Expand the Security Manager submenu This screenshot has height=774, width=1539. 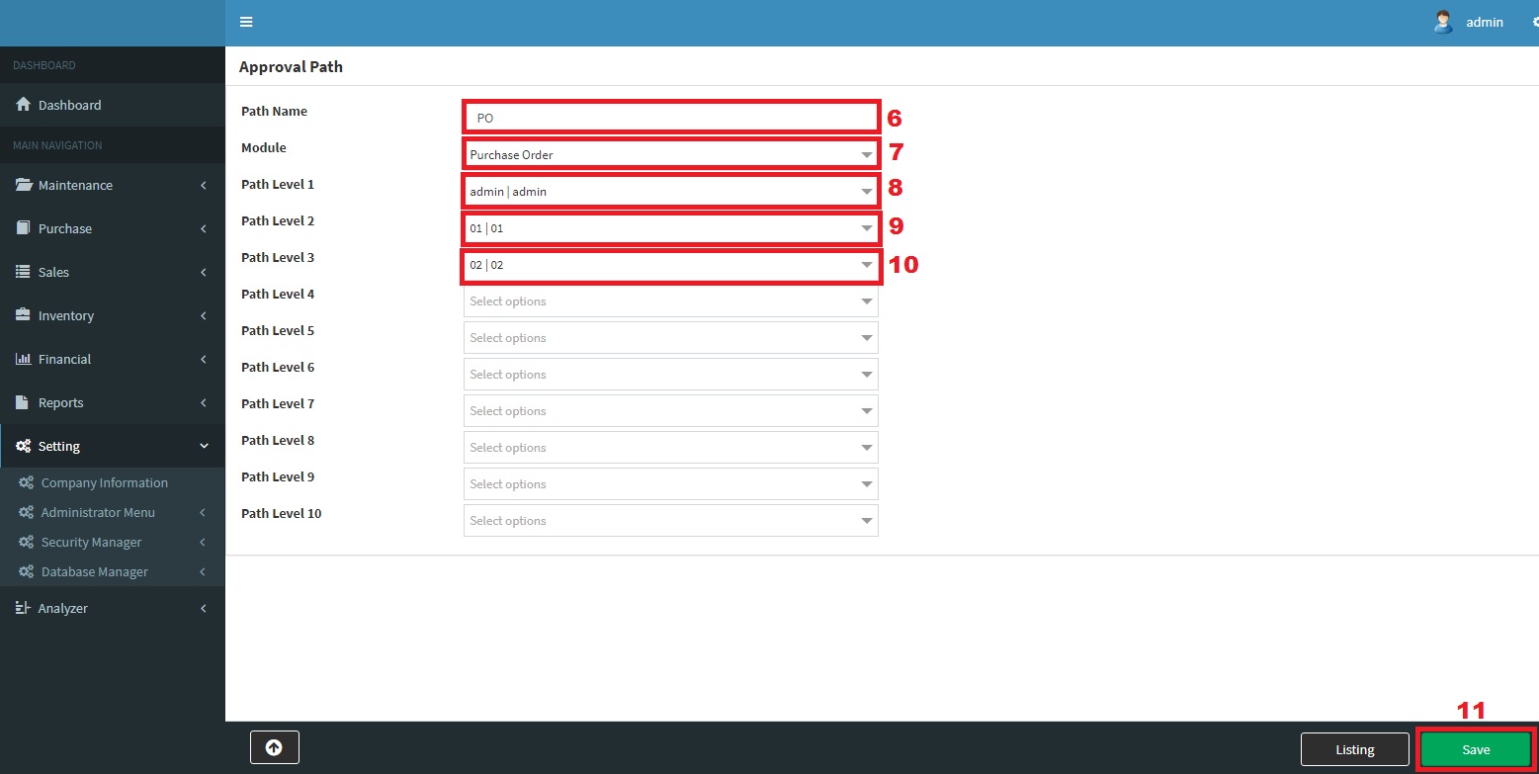pyautogui.click(x=91, y=542)
